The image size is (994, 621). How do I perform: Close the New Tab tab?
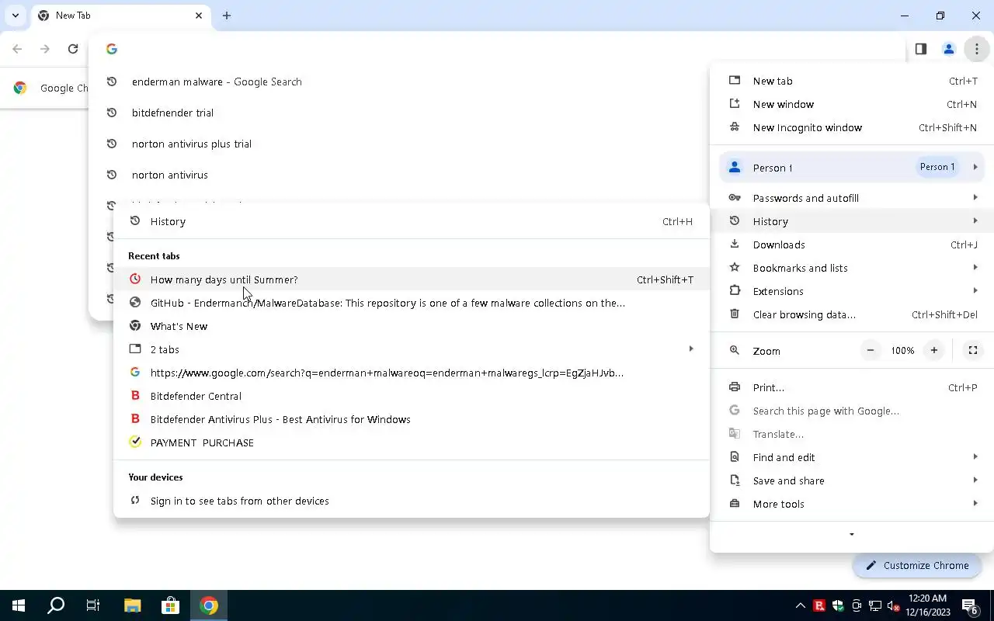(199, 16)
